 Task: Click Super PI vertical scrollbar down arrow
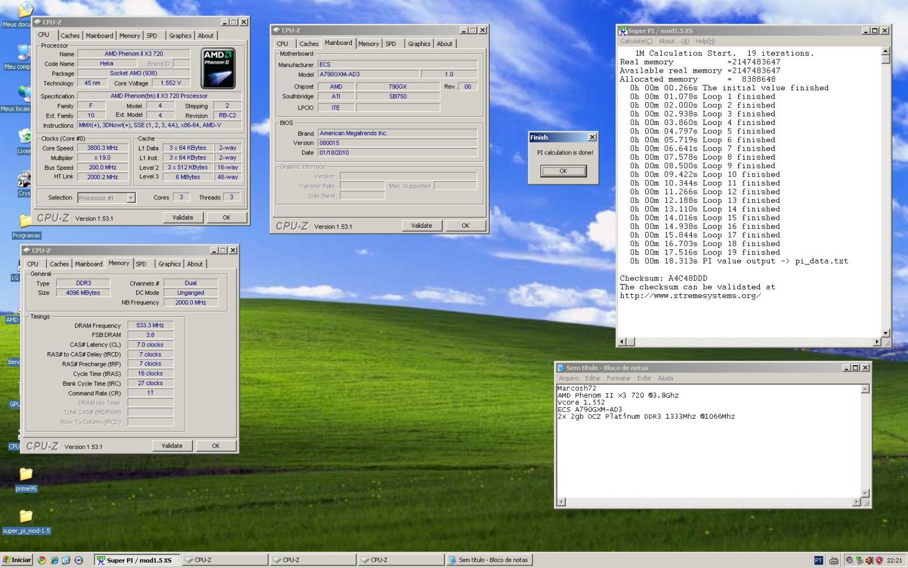(x=885, y=333)
